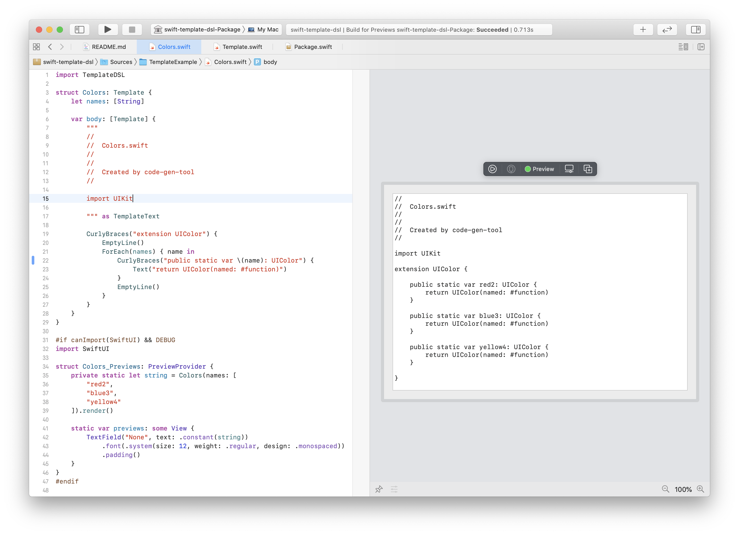Open the related items grid menu

pyautogui.click(x=36, y=47)
